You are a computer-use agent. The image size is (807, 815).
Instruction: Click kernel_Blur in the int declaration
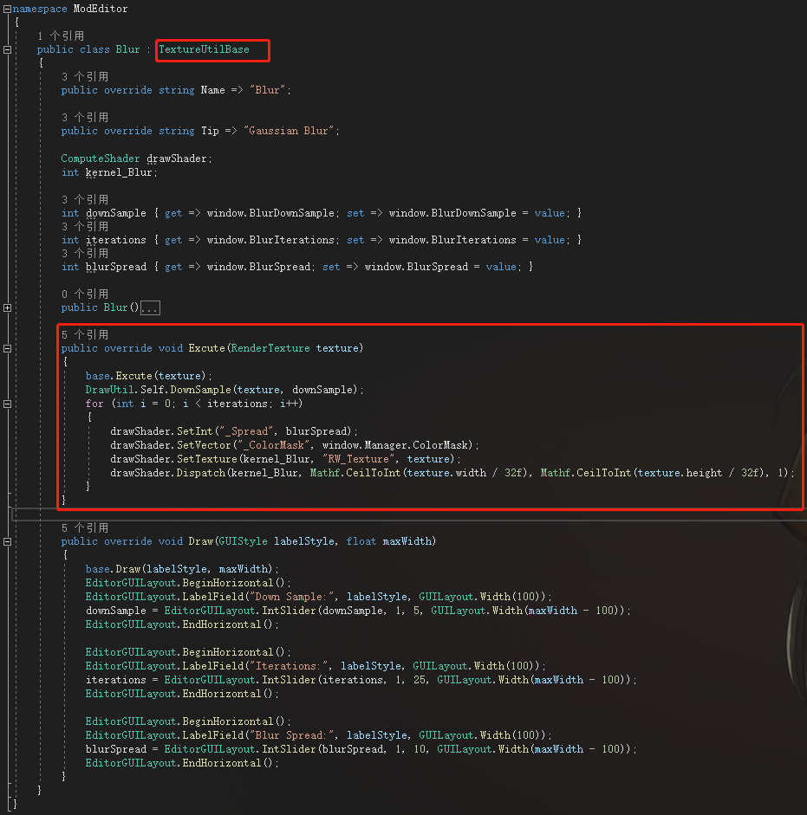tap(119, 172)
